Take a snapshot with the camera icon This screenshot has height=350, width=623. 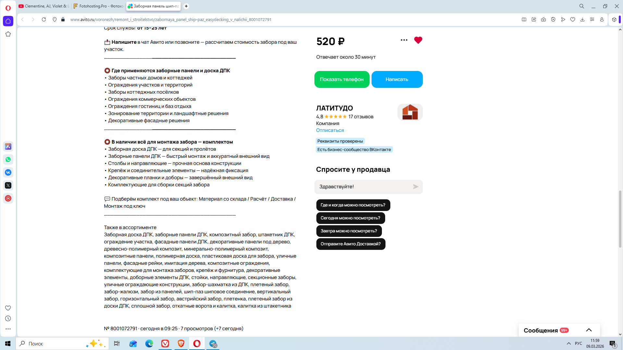click(544, 19)
